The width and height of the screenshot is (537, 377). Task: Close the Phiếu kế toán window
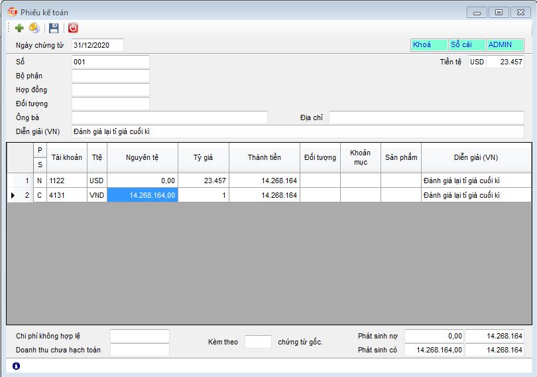(520, 13)
